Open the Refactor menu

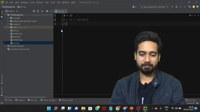[40, 2]
